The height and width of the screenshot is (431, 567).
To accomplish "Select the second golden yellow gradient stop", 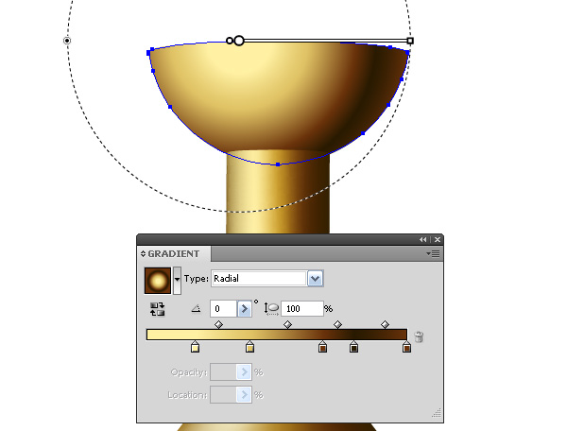I will [249, 347].
